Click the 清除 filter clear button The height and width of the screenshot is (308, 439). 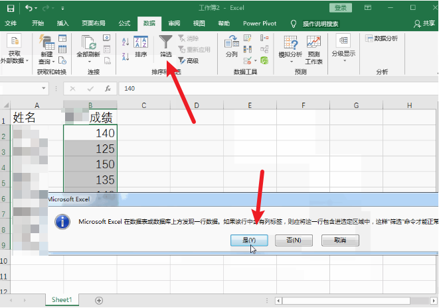click(189, 38)
